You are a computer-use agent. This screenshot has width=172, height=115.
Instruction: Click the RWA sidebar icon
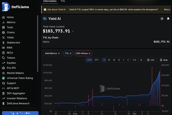pos(3,48)
